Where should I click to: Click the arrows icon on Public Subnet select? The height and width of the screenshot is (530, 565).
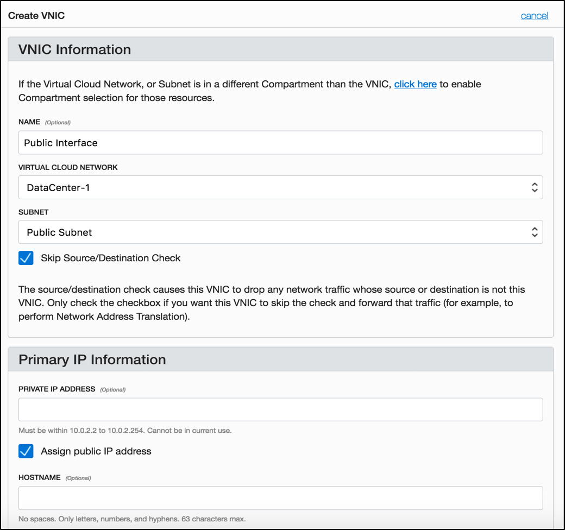coord(535,232)
